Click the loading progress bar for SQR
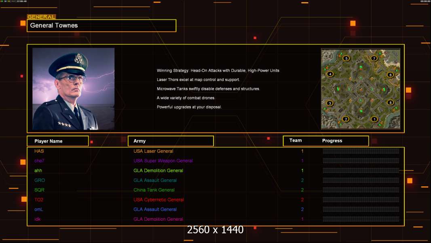The image size is (431, 243). (361, 190)
